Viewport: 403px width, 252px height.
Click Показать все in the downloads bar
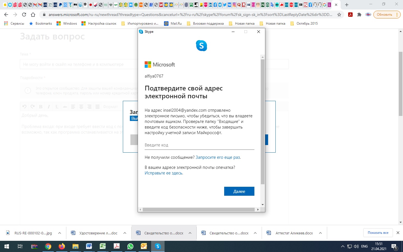point(378,233)
